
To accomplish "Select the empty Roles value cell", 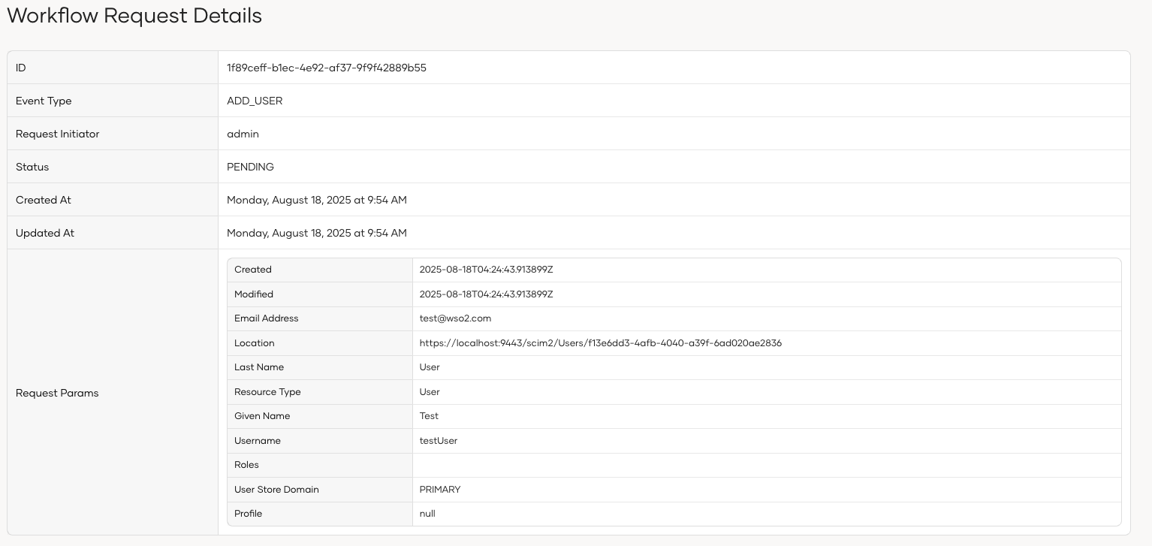I will pos(766,465).
